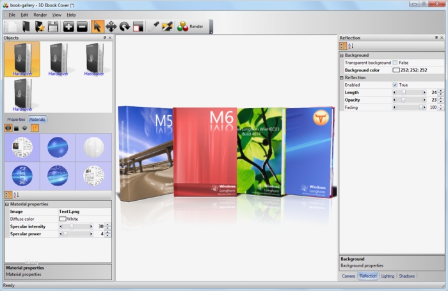Close the Reflection panel
This screenshot has width=448, height=291.
(442, 38)
